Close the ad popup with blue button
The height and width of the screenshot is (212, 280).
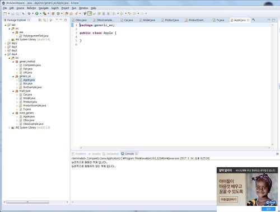pos(268,209)
